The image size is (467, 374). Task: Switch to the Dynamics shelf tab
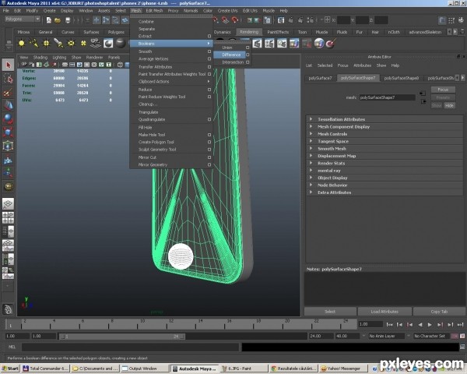coord(222,32)
